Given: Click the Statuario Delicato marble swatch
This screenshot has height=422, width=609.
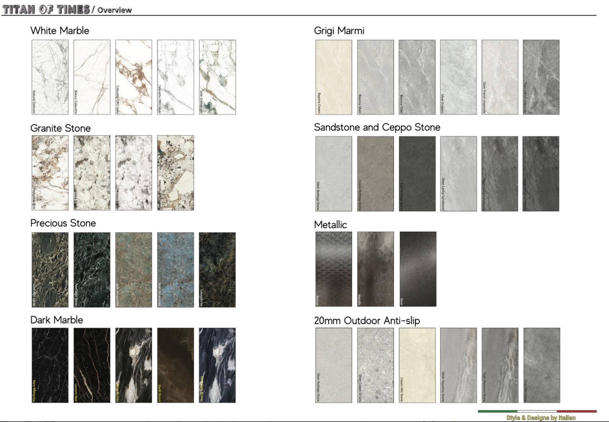Looking at the screenshot, I should (50, 77).
